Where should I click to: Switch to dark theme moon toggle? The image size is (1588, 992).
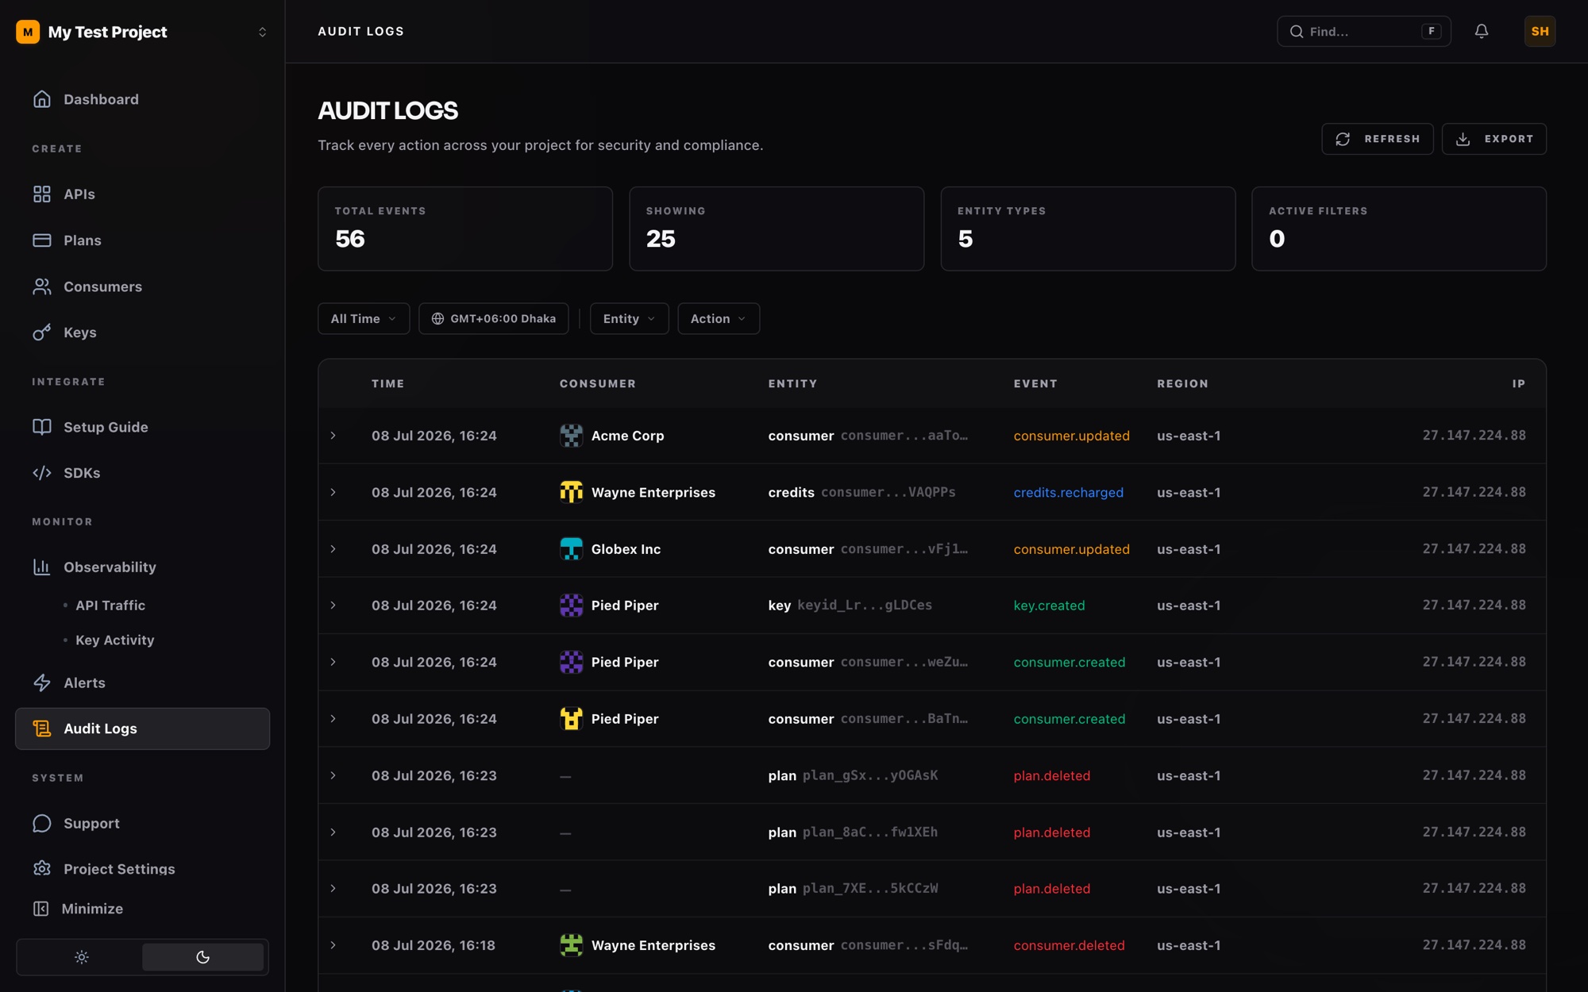202,957
